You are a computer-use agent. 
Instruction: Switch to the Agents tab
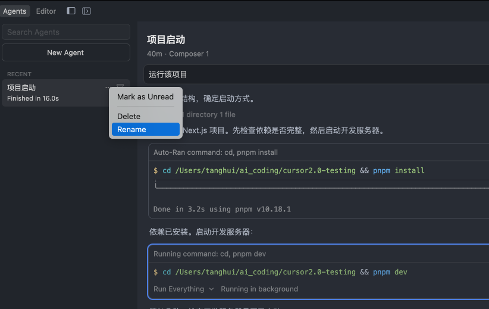(x=14, y=11)
